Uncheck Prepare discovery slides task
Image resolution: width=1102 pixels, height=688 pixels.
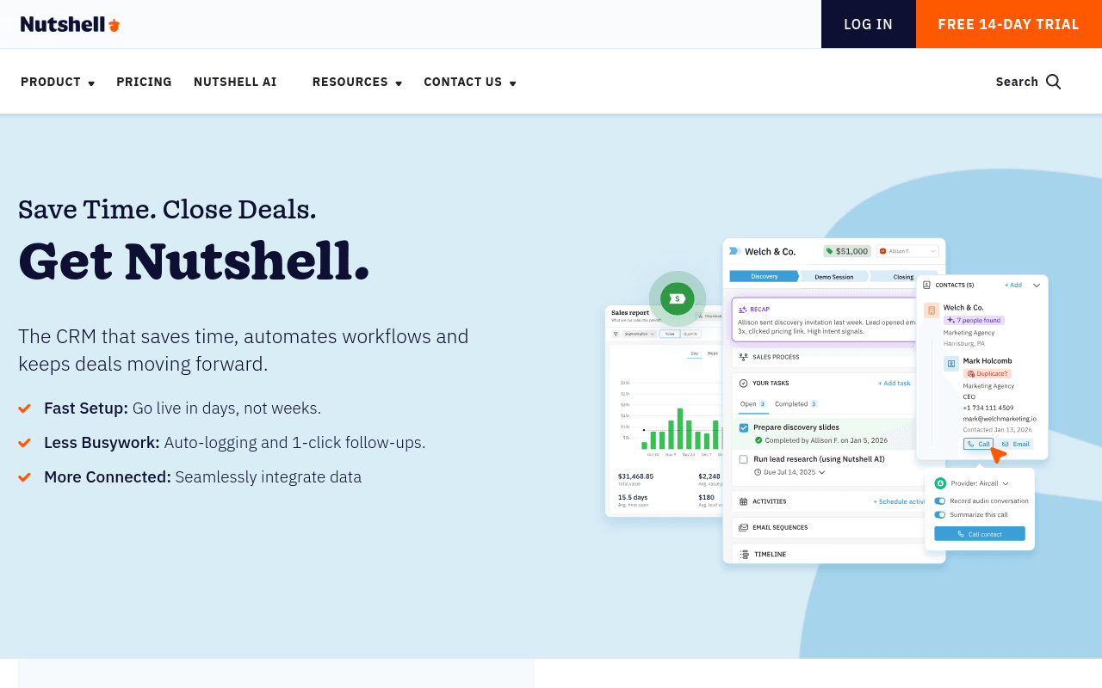(x=744, y=427)
